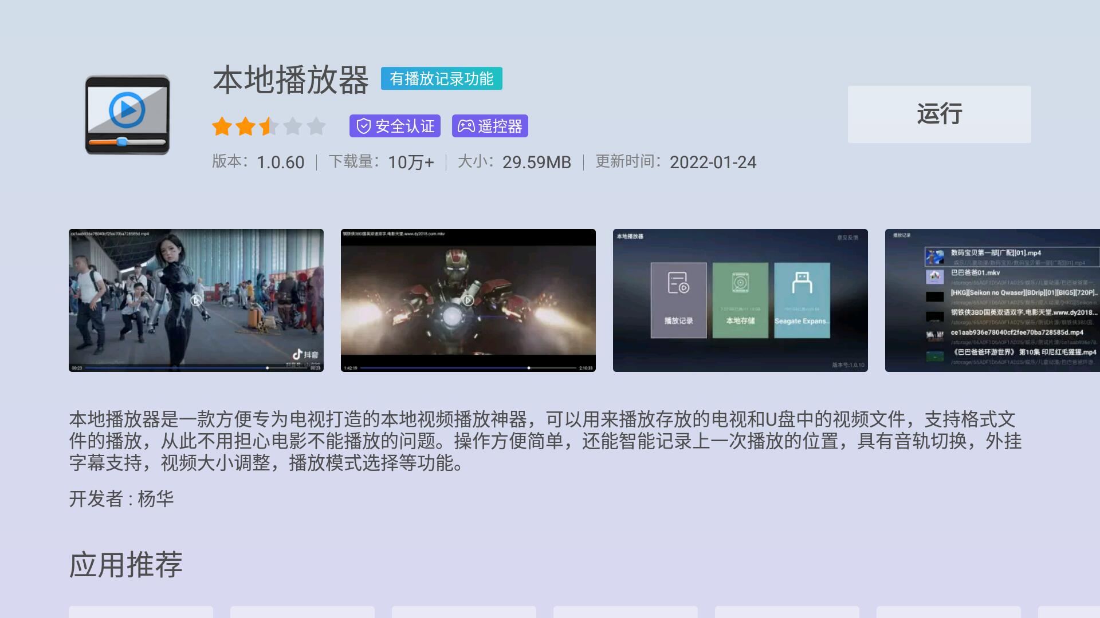Click the 遥控器 remote control badge
The height and width of the screenshot is (618, 1100).
click(490, 126)
